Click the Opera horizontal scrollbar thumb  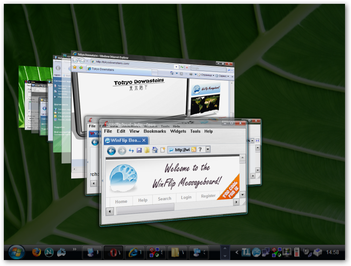(145, 209)
